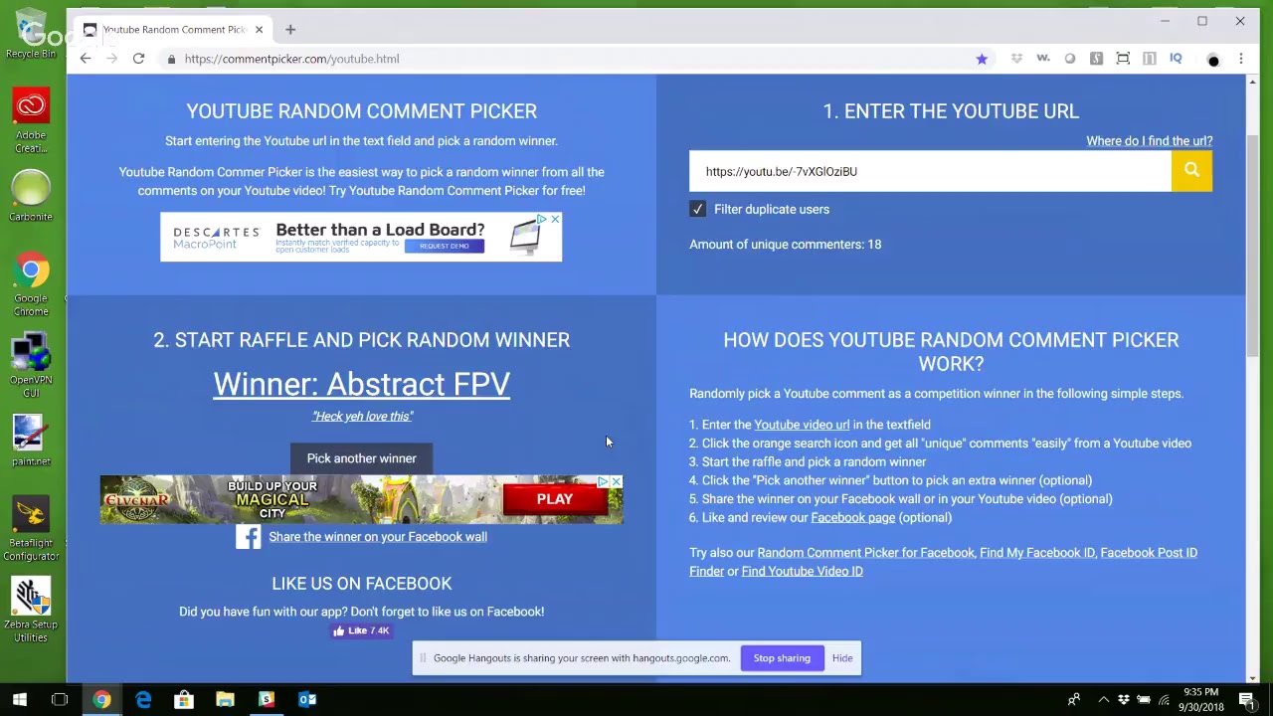Open Find My Facebook ID link

(1037, 553)
